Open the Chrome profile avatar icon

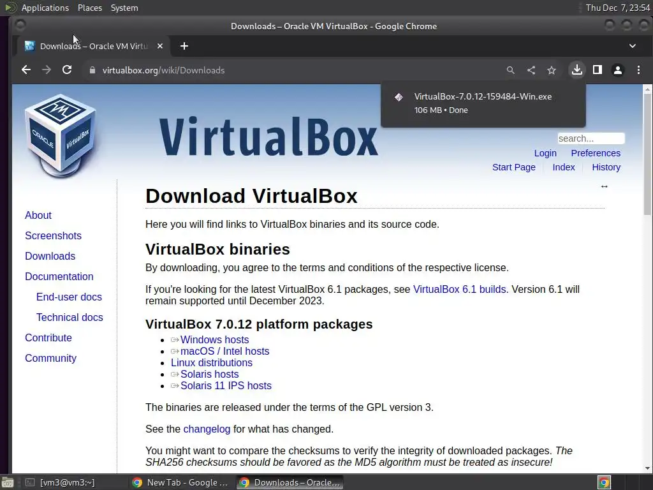click(617, 70)
